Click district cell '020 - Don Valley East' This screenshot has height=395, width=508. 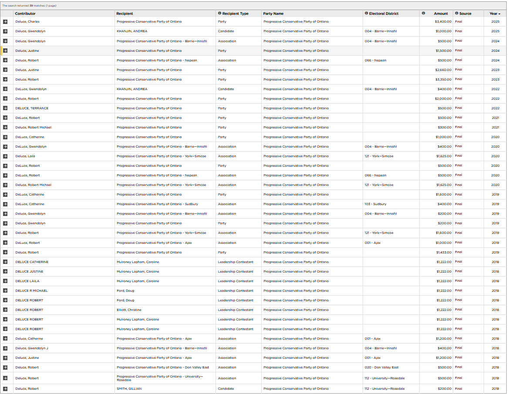point(382,368)
